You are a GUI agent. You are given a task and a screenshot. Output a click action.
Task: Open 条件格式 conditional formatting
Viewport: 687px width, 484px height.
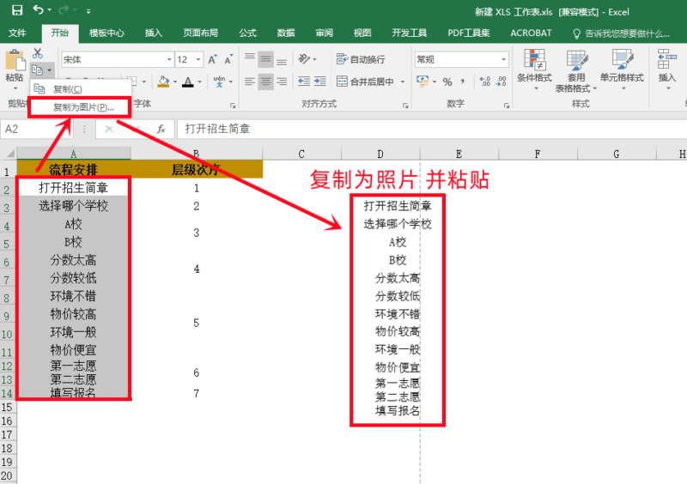pos(534,70)
